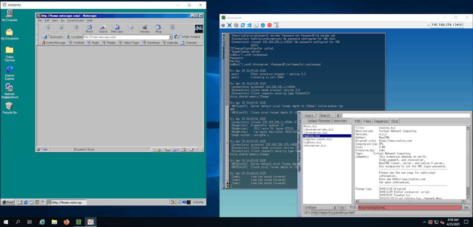Click the Shop icon in Netscape toolbar
This screenshot has height=227, width=473.
click(158, 29)
